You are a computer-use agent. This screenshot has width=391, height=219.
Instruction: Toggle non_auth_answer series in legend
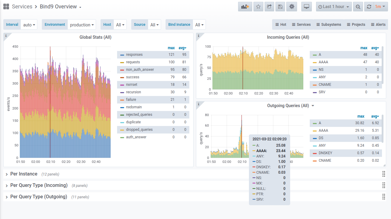(x=140, y=70)
